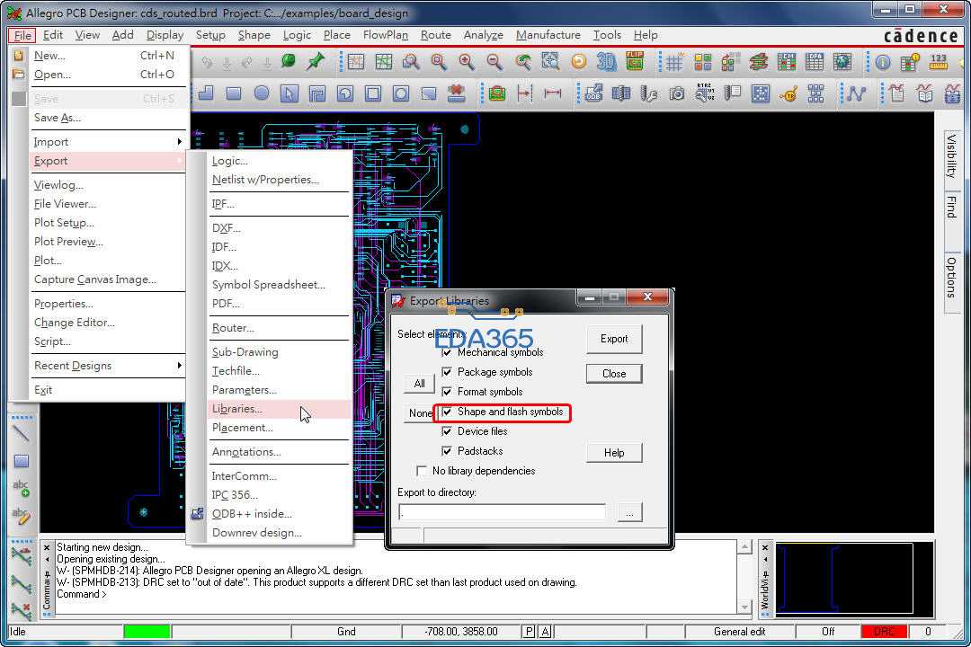Click the green status indicator in status bar

click(147, 632)
